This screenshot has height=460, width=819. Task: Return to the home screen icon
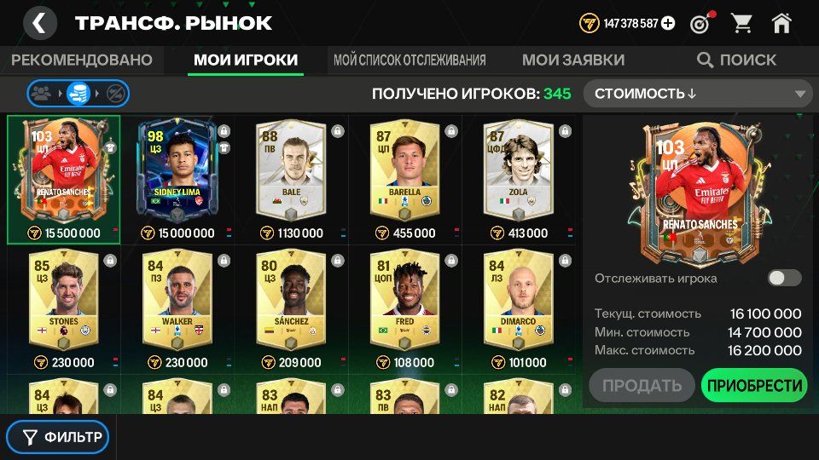[781, 23]
